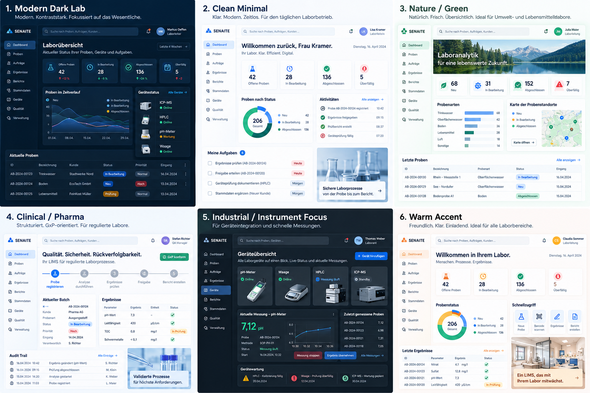This screenshot has width=590, height=393.
Task: Open the Validierte Prozesse image card
Action: pyautogui.click(x=159, y=368)
